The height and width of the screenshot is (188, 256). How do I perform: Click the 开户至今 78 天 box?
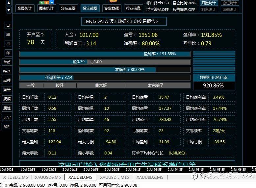coord(36,39)
